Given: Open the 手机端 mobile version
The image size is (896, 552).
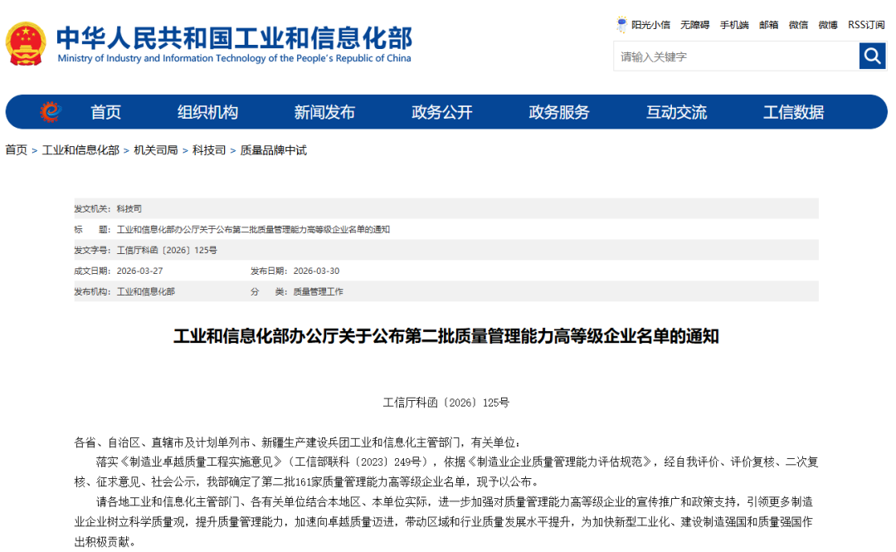Looking at the screenshot, I should click(733, 24).
